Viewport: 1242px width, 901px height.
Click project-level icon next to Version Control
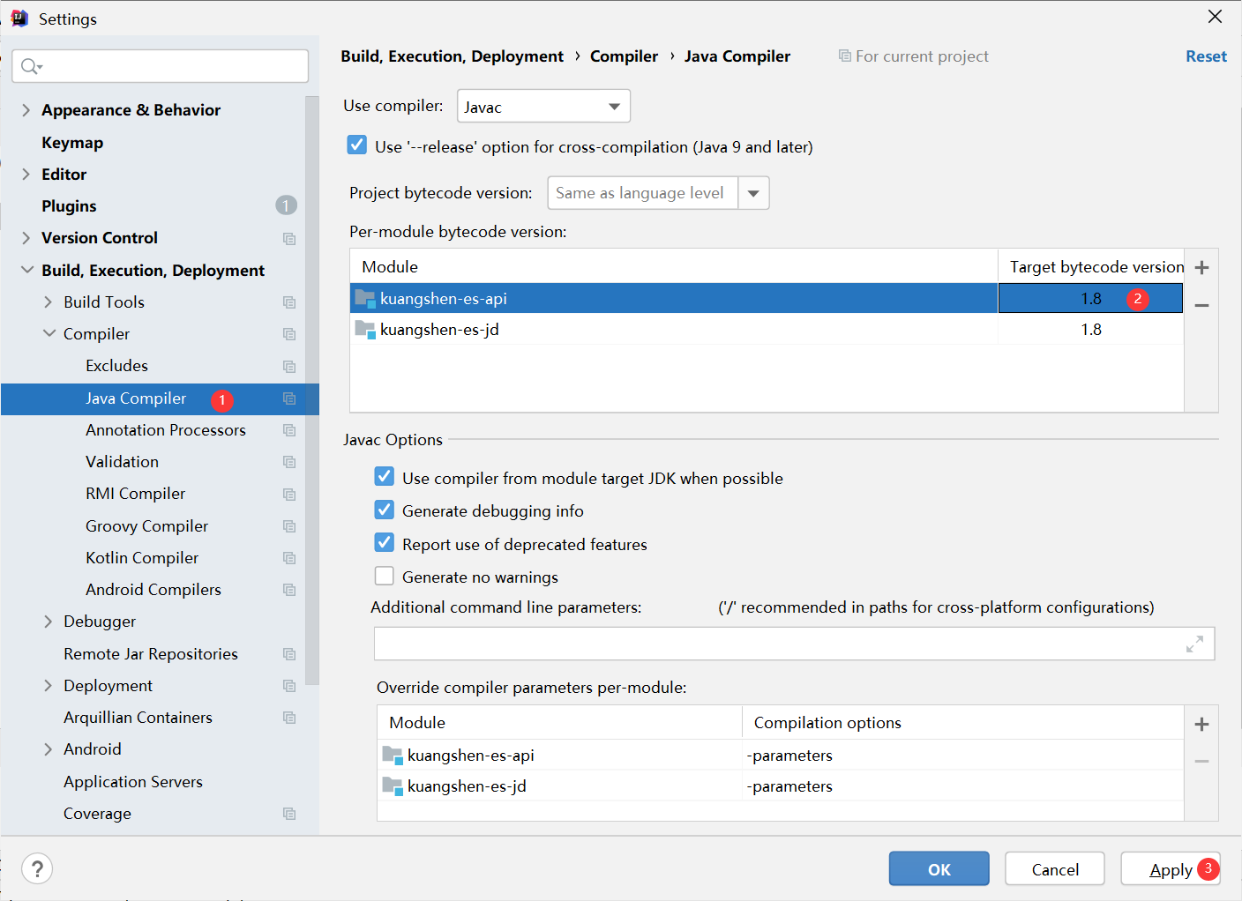pos(288,239)
